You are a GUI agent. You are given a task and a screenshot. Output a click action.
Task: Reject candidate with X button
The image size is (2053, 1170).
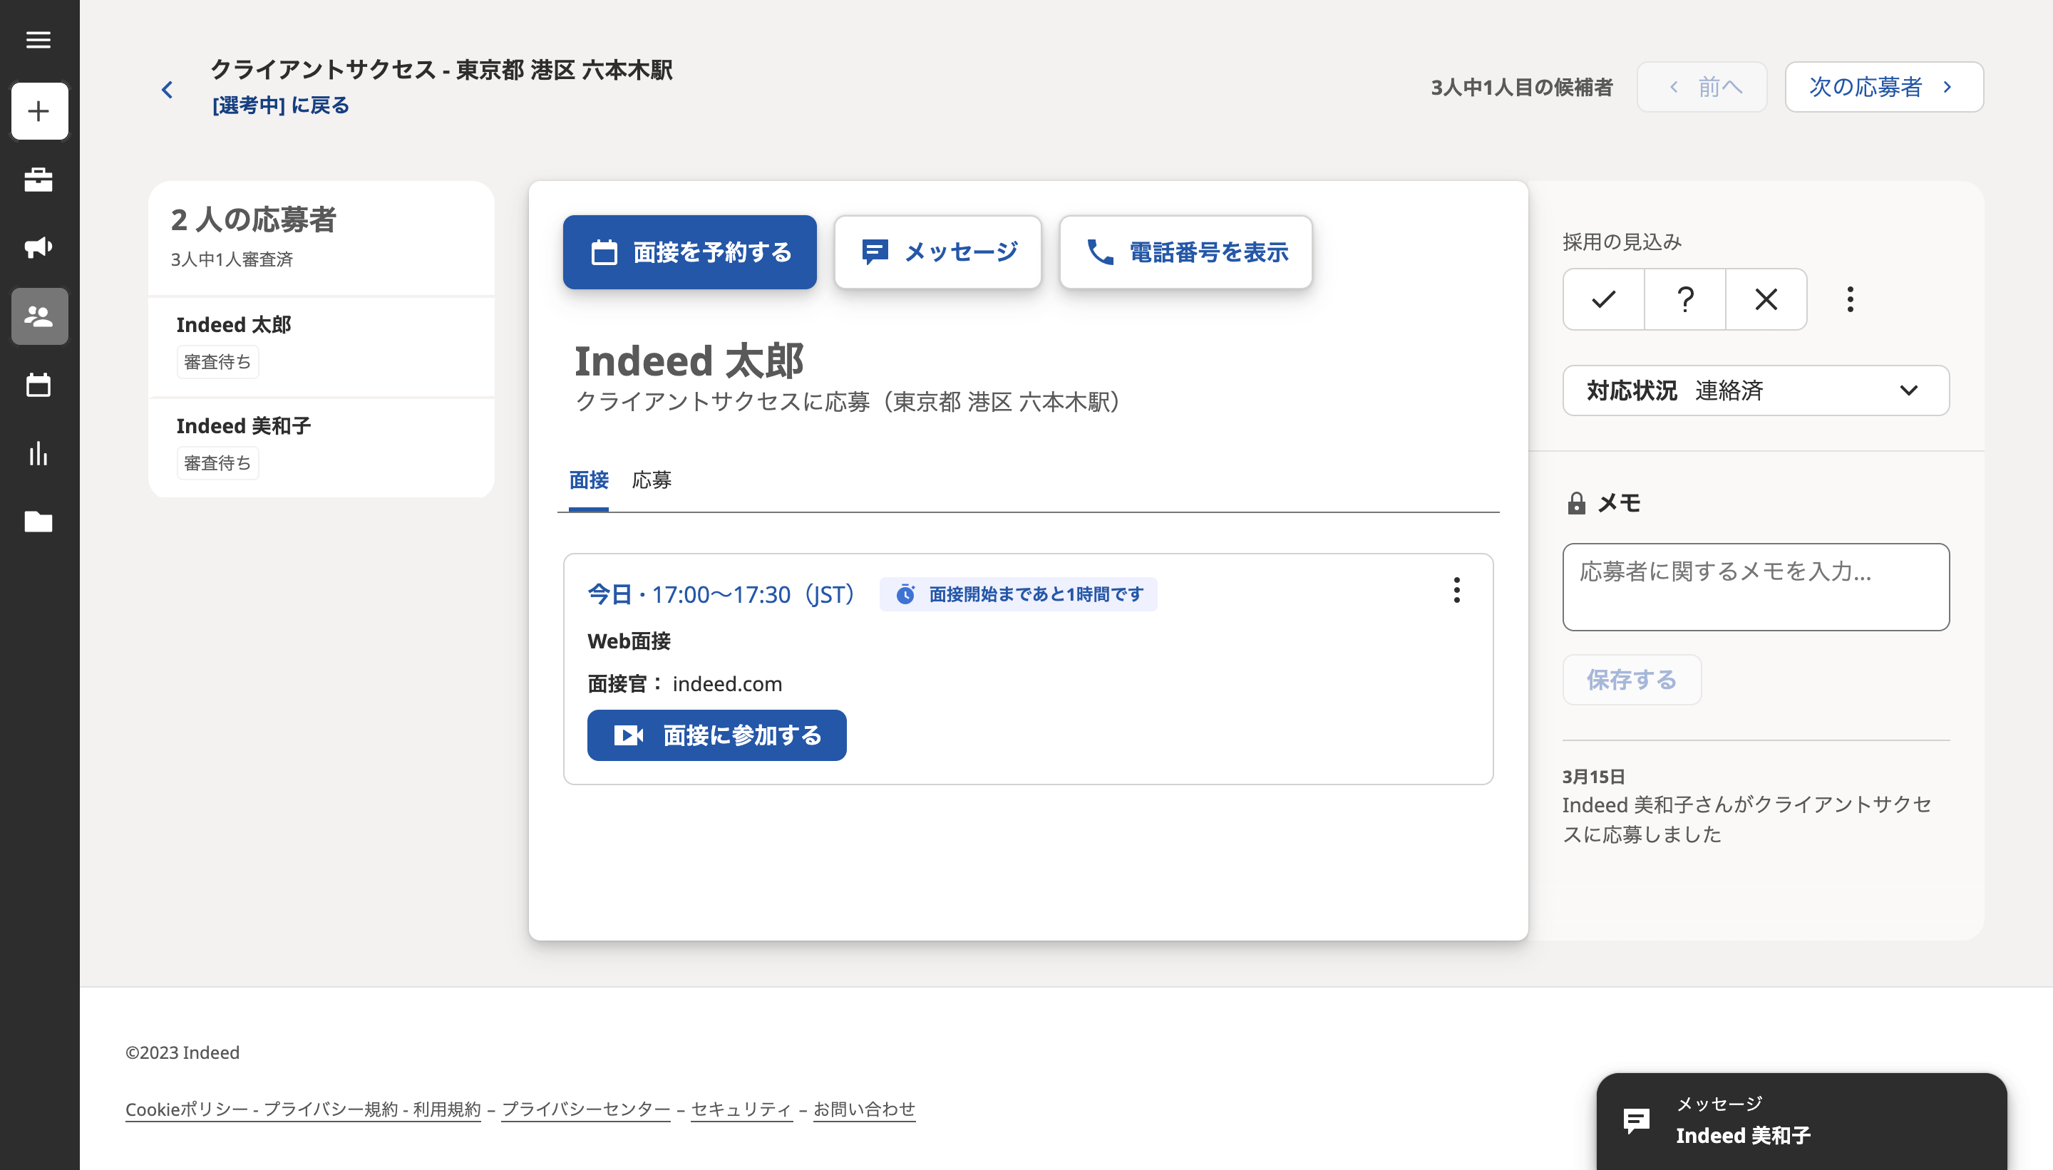pyautogui.click(x=1765, y=299)
